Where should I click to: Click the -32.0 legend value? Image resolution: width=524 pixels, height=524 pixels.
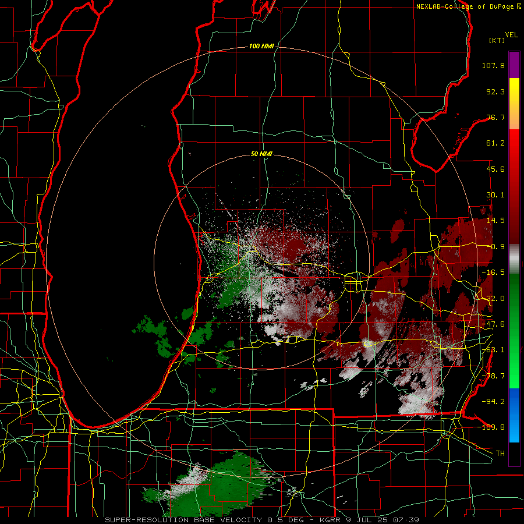point(493,299)
